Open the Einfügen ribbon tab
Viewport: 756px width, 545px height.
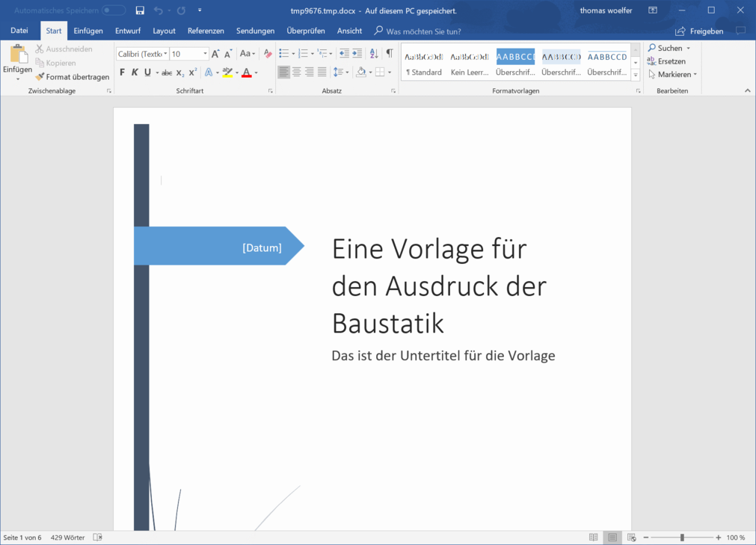click(88, 31)
